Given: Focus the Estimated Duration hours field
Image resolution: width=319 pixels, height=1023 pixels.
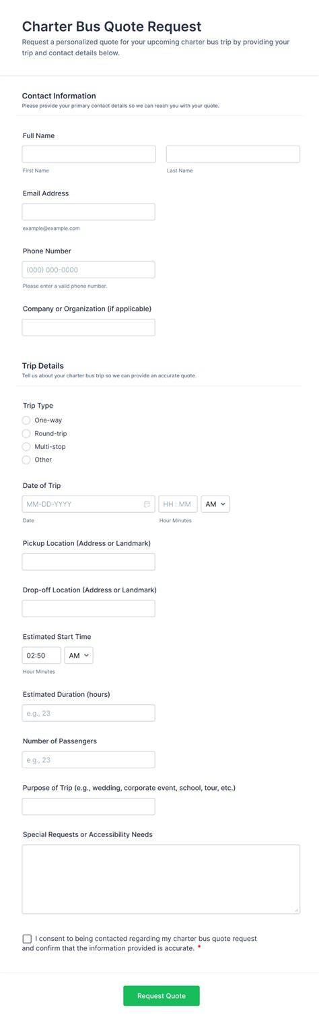Looking at the screenshot, I should [89, 713].
